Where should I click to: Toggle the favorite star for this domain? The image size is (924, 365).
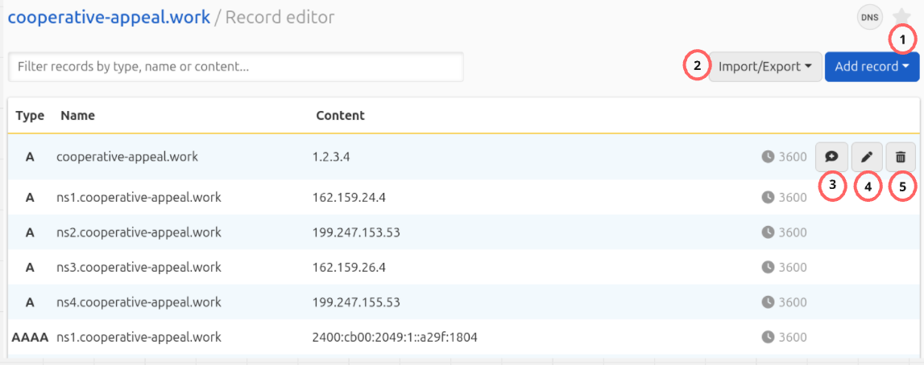point(901,17)
